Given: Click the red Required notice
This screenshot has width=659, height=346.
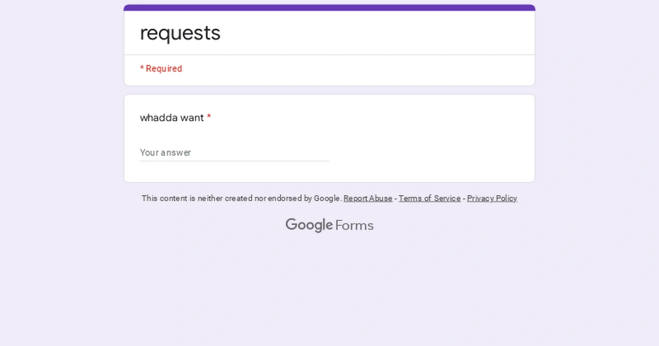Looking at the screenshot, I should coord(161,68).
